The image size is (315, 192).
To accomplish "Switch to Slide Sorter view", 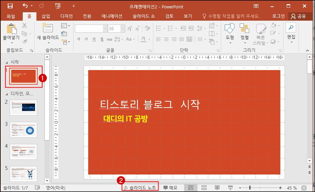I will (204, 187).
